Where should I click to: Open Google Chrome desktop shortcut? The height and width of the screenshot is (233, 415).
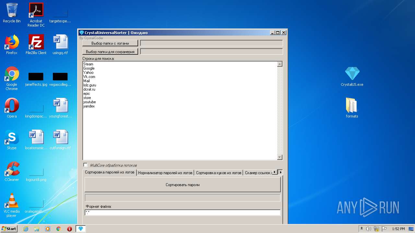click(12, 78)
